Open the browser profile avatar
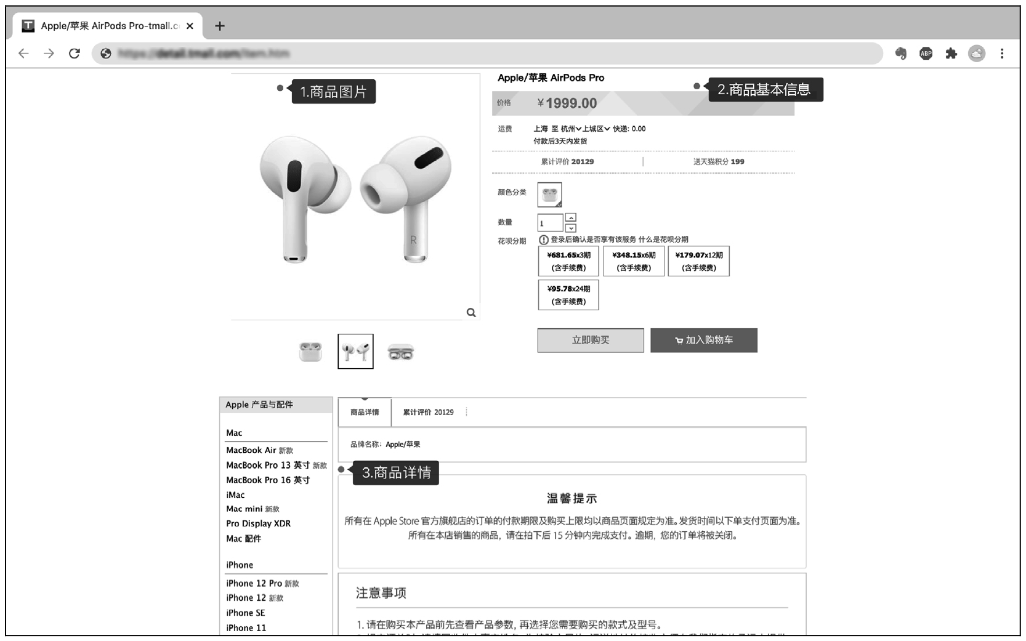Image resolution: width=1026 pixels, height=641 pixels. coord(977,54)
